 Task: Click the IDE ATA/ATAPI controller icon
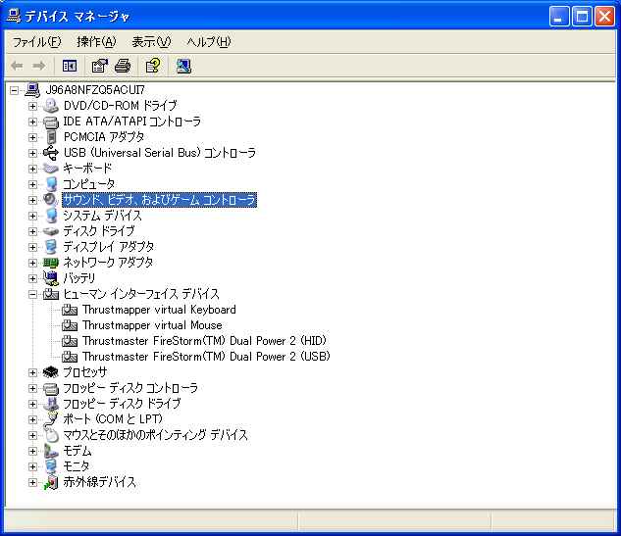pos(51,122)
